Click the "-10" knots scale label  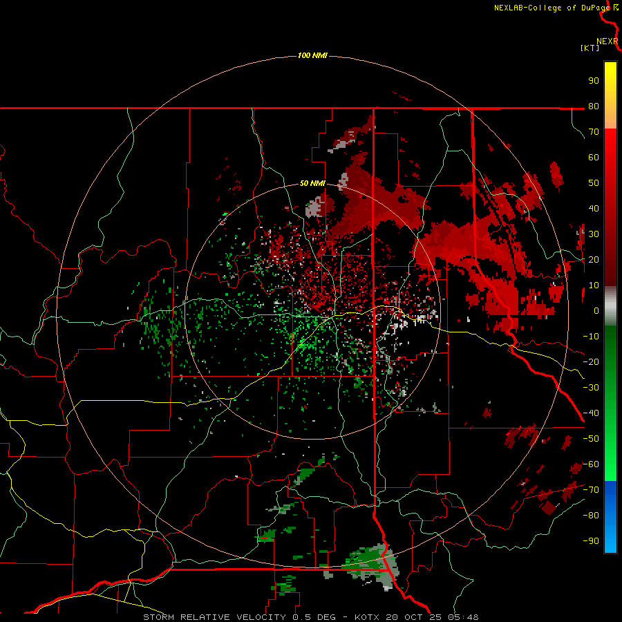coord(591,337)
